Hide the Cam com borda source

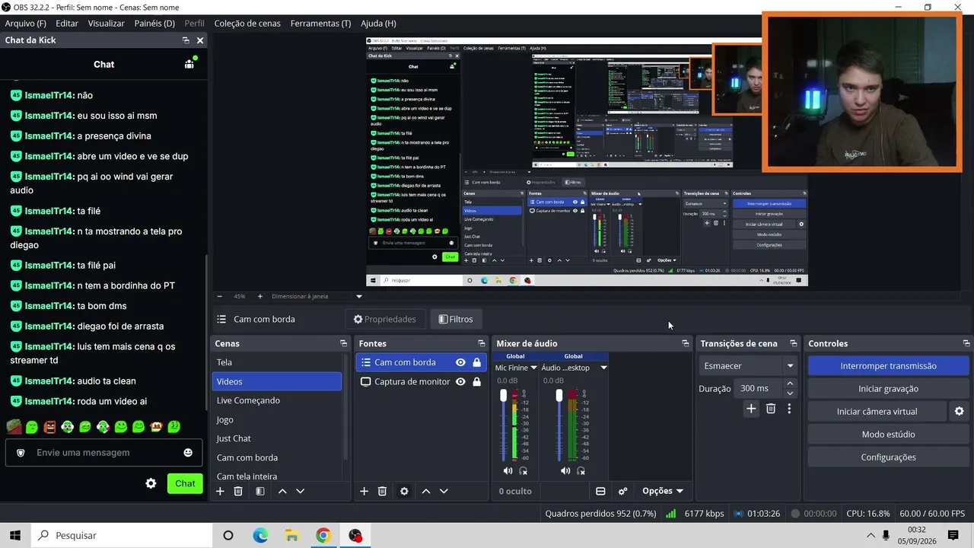(x=460, y=362)
